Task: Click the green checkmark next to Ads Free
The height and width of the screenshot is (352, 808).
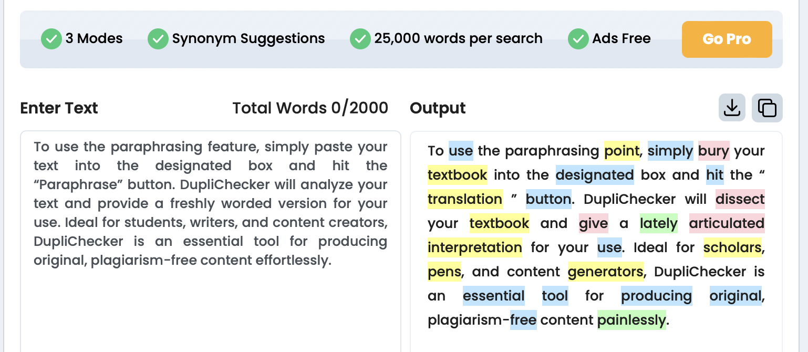Action: [578, 39]
